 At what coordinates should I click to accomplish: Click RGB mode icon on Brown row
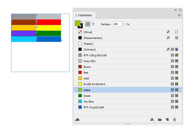(x=177, y=67)
